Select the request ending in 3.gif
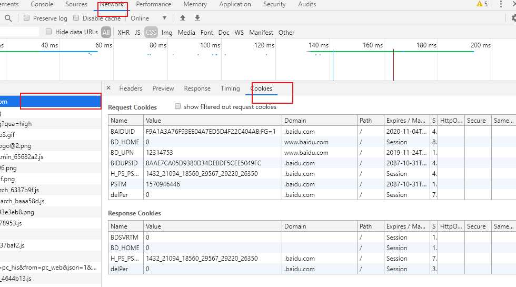The image size is (516, 287). coord(51,135)
